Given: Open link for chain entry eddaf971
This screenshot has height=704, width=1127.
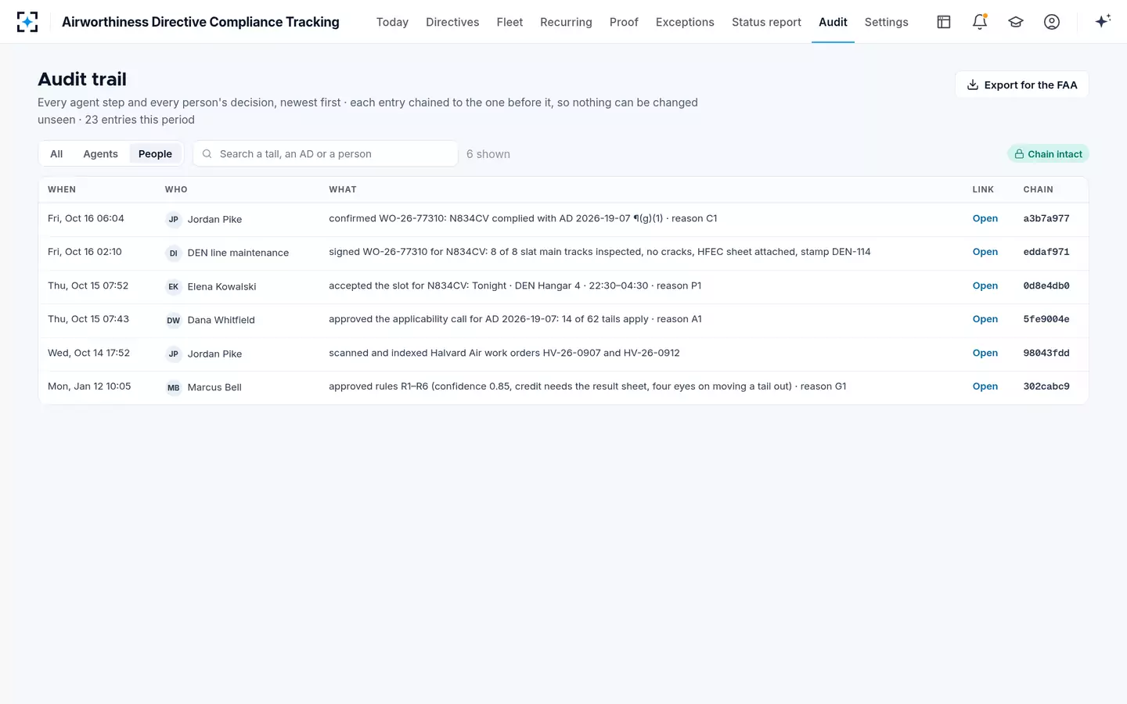Looking at the screenshot, I should pyautogui.click(x=985, y=252).
